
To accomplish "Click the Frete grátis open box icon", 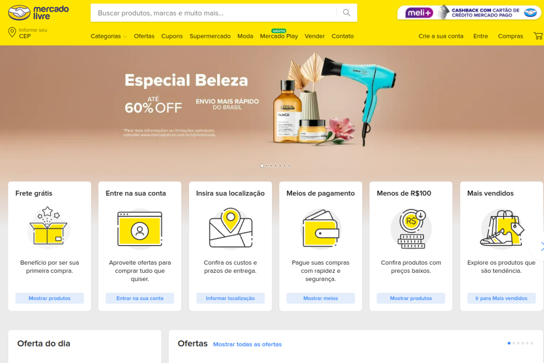I will coord(49,227).
